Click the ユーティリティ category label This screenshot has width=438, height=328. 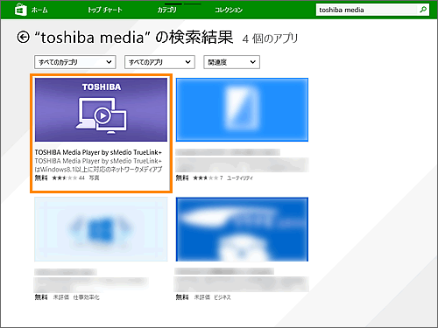click(240, 178)
